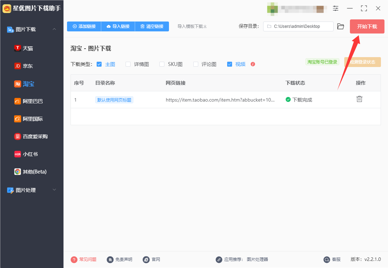This screenshot has height=268, width=388.
Task: Click the red info icon beside 视频
Action: [x=253, y=64]
